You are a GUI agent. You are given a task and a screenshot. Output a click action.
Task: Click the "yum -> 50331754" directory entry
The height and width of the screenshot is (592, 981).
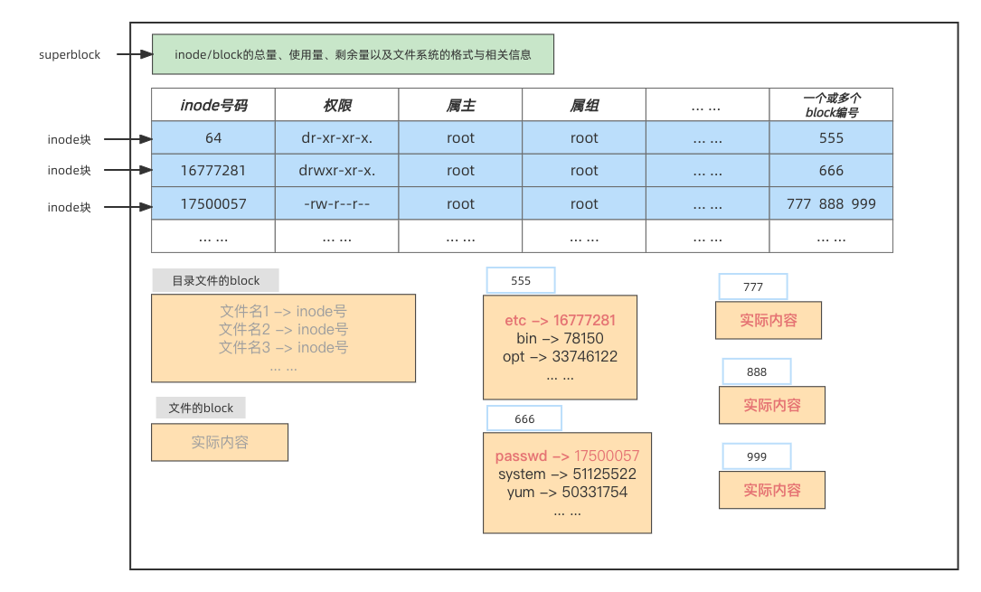[567, 493]
